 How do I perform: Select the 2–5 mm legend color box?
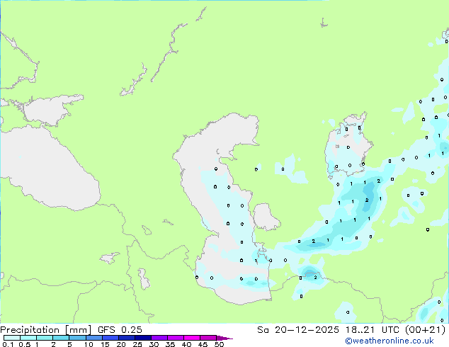click(61, 338)
